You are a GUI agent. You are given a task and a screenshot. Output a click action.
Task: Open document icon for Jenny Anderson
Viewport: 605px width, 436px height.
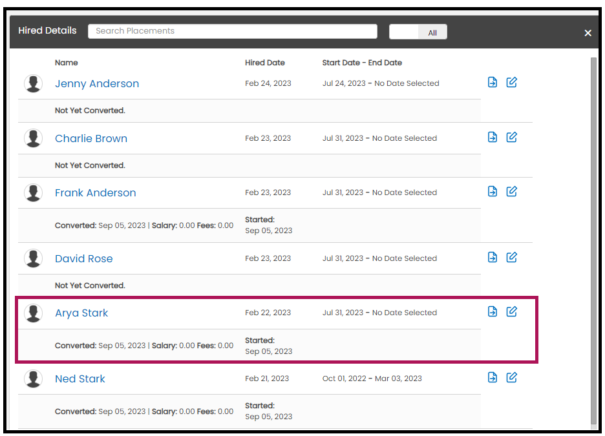click(x=493, y=82)
